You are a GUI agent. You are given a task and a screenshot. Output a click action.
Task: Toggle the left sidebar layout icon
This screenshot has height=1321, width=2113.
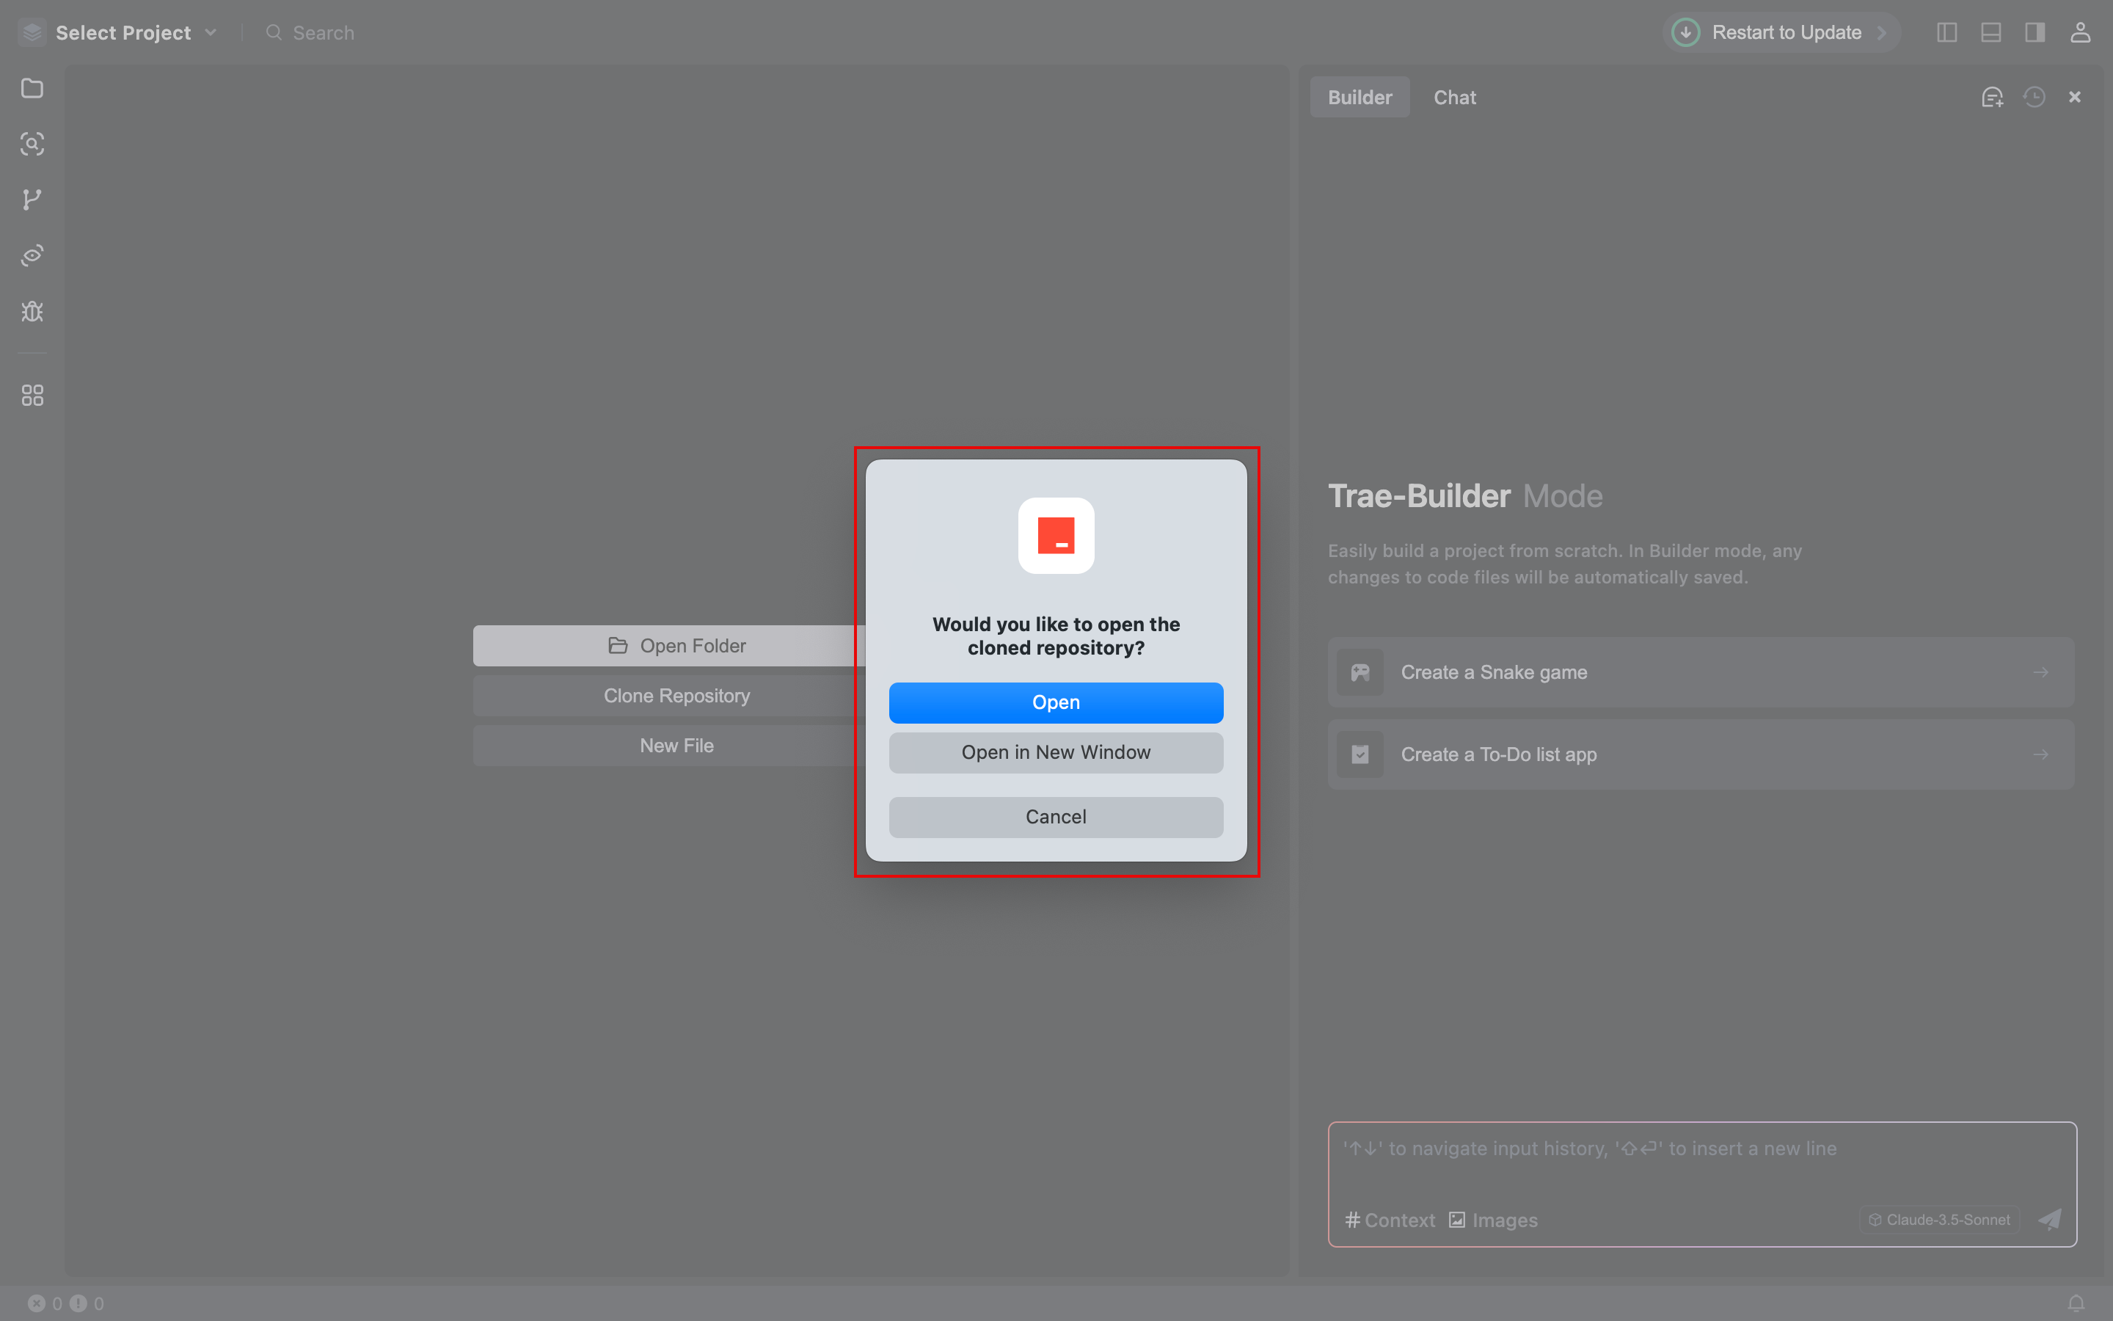tap(1946, 32)
